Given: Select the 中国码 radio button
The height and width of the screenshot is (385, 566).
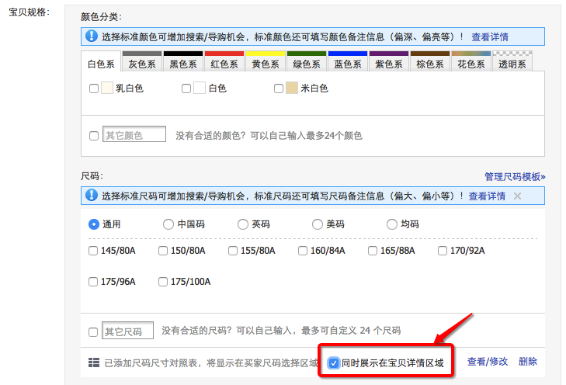Looking at the screenshot, I should 168,224.
